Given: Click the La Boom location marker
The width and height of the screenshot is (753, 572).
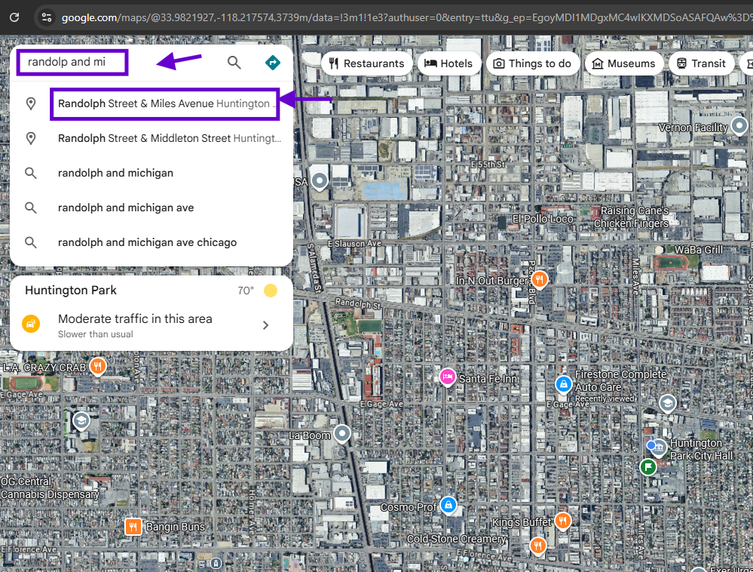Looking at the screenshot, I should point(342,434).
